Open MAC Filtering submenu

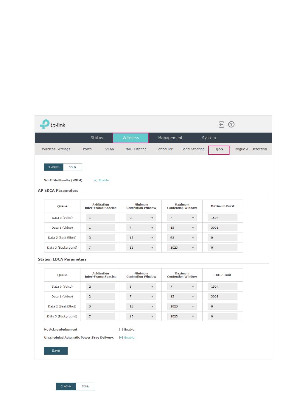(x=136, y=149)
